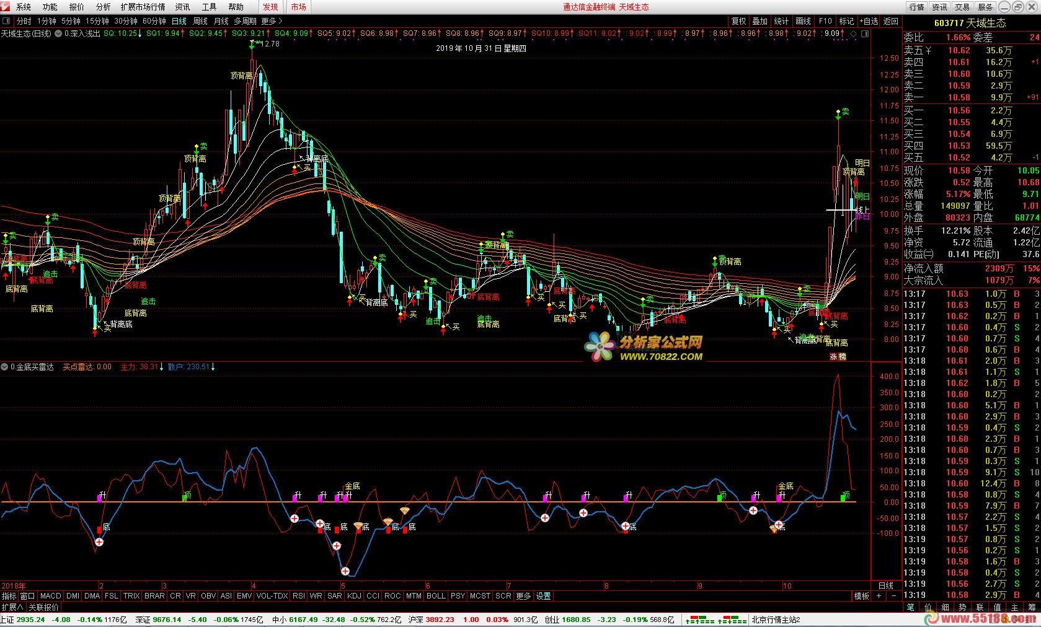
Task: Click the red TDX logo icon
Action: pos(6,7)
